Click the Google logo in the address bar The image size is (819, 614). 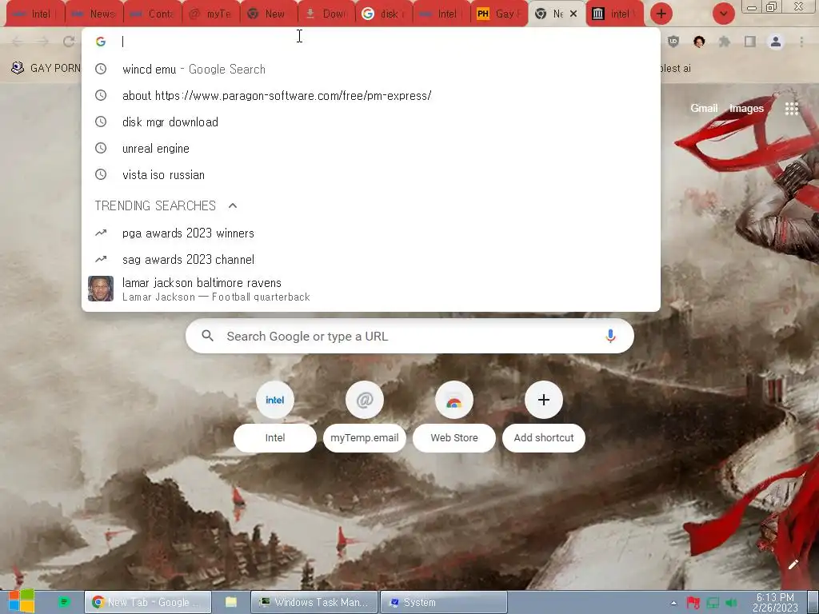(101, 42)
